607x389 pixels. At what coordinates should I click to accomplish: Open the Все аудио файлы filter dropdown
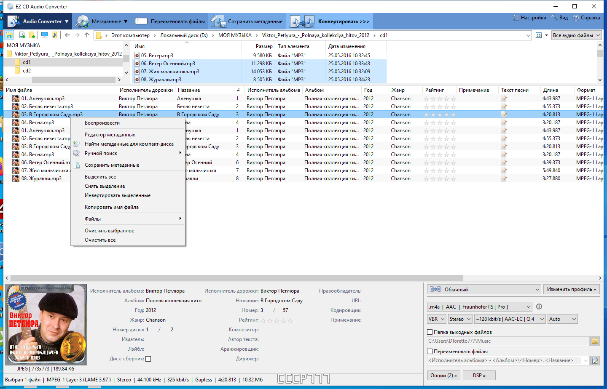click(x=576, y=35)
